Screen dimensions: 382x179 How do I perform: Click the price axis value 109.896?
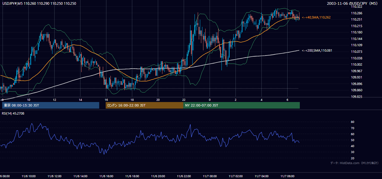[x=357, y=84]
